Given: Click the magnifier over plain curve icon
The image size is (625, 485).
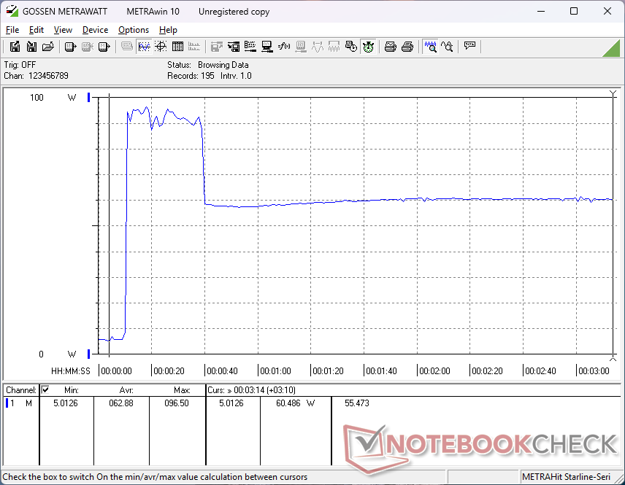Looking at the screenshot, I should pos(447,47).
